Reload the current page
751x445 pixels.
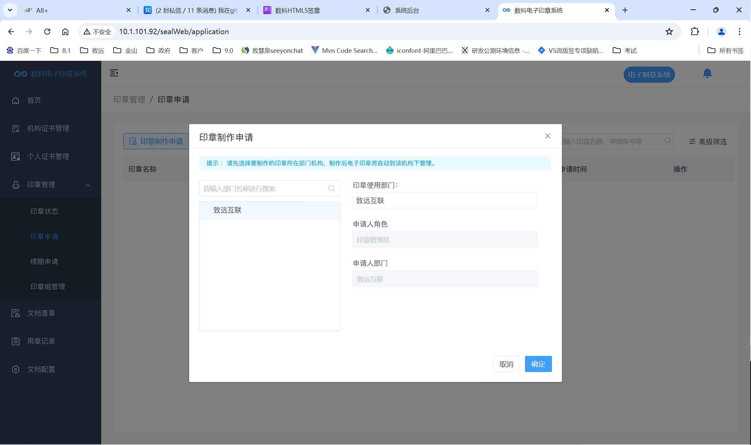click(47, 31)
